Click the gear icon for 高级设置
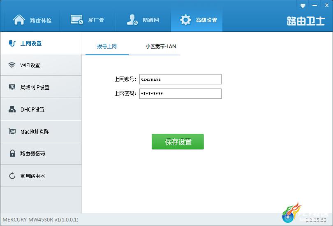The width and height of the screenshot is (333, 226). (x=185, y=20)
